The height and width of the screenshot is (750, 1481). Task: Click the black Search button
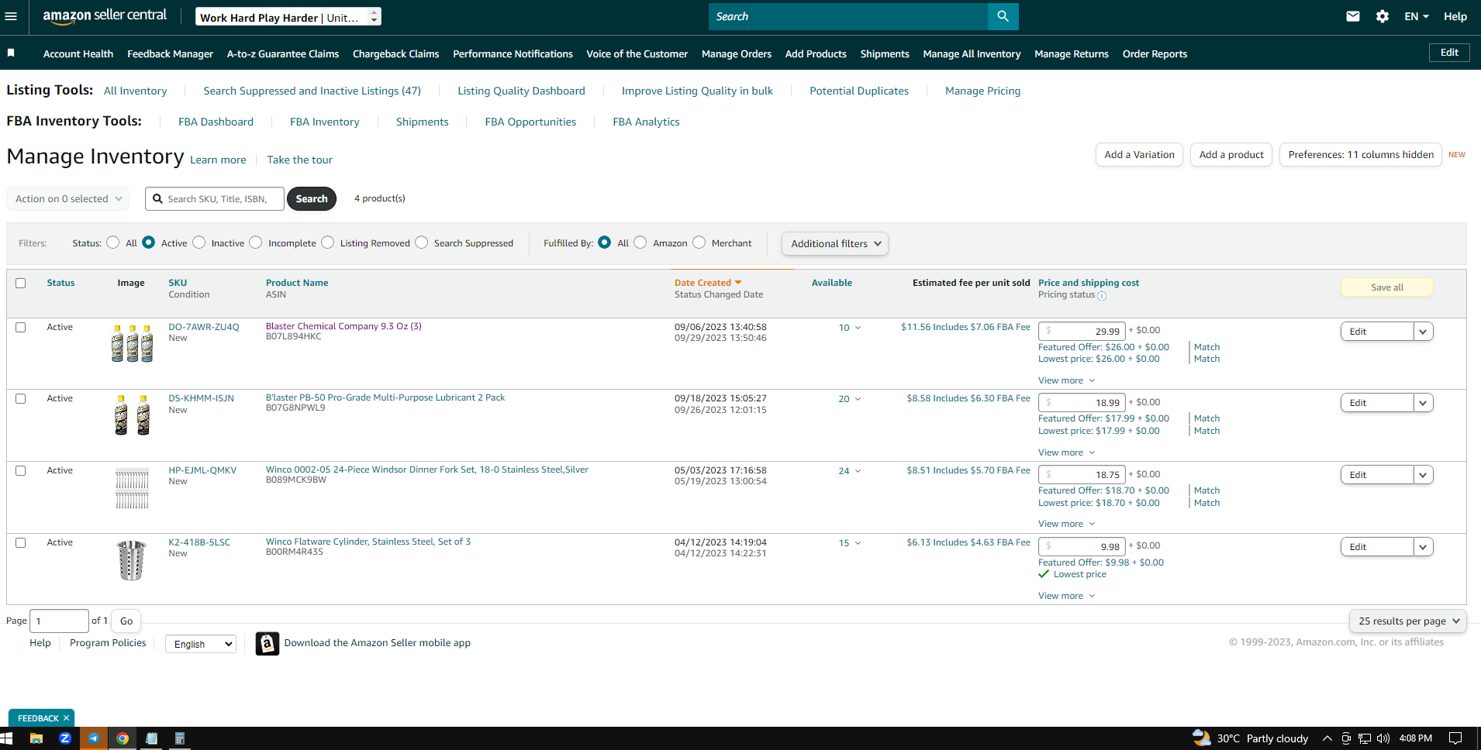click(312, 199)
